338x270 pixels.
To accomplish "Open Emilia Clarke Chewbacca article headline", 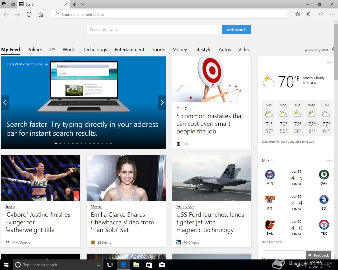I will [x=122, y=222].
